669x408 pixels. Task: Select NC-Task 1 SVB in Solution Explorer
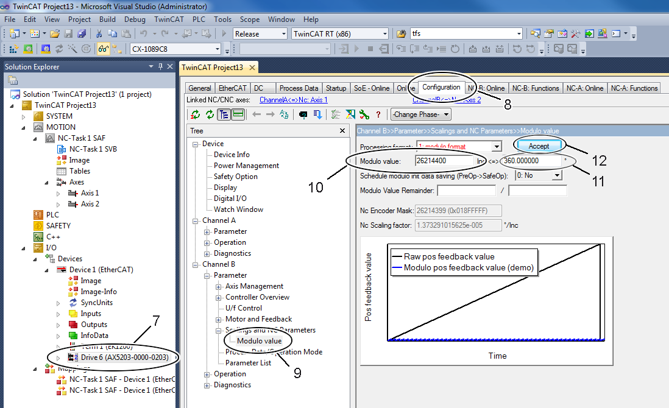point(93,149)
